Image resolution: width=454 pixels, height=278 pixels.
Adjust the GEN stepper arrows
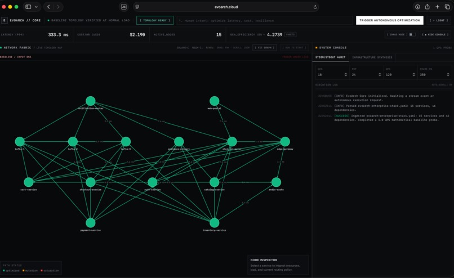click(346, 75)
